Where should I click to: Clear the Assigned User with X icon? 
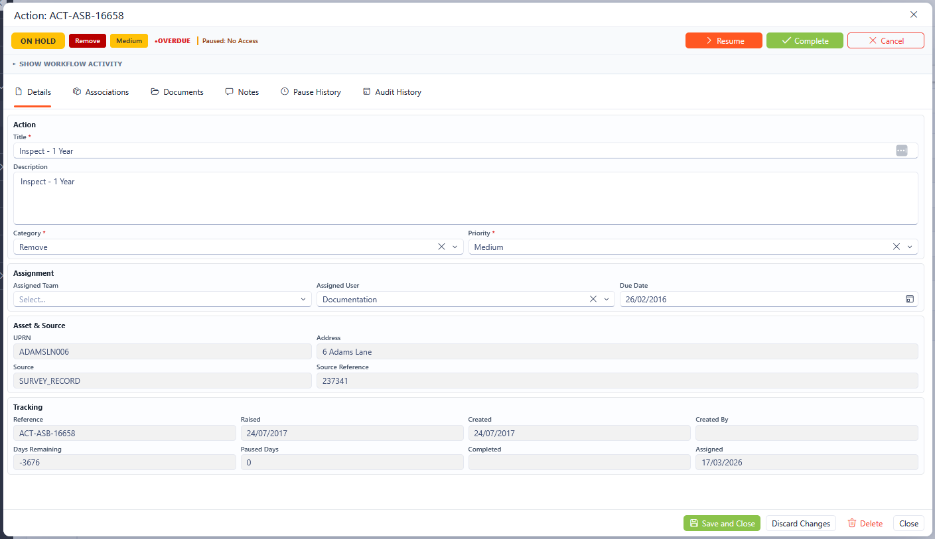point(593,299)
